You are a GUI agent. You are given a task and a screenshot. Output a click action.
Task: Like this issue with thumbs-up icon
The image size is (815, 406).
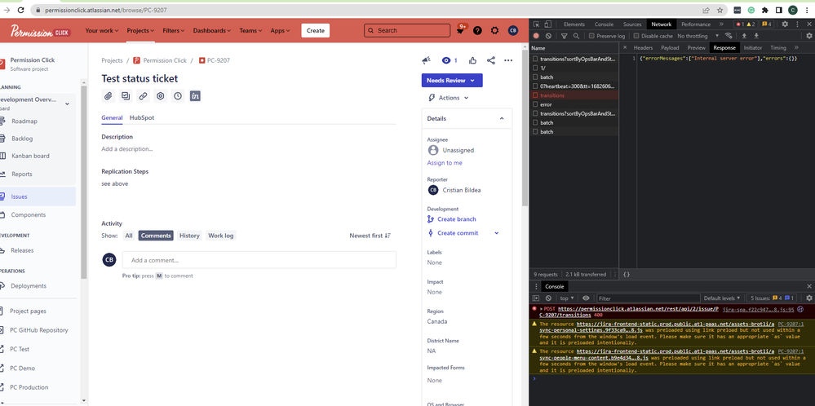[x=472, y=60]
